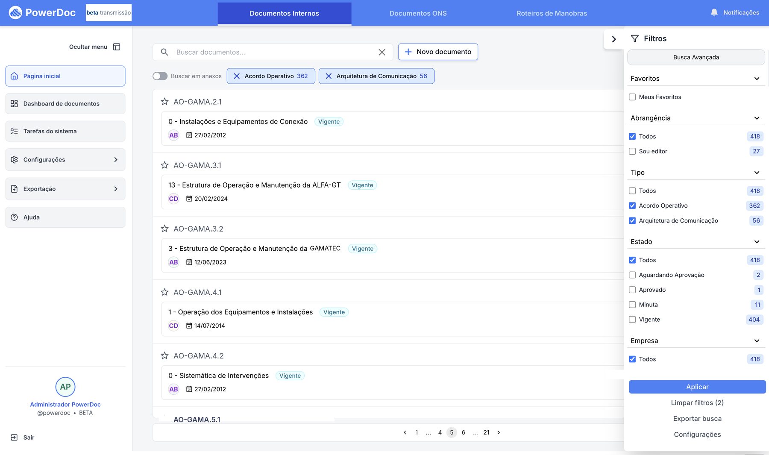This screenshot has width=769, height=455.
Task: Expand the Exportação sidebar submenu
Action: point(116,189)
